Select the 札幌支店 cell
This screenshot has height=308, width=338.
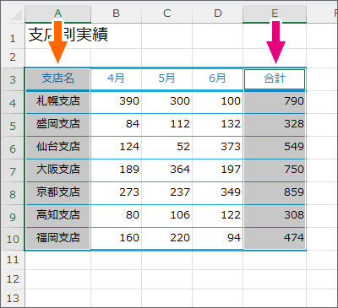point(57,102)
